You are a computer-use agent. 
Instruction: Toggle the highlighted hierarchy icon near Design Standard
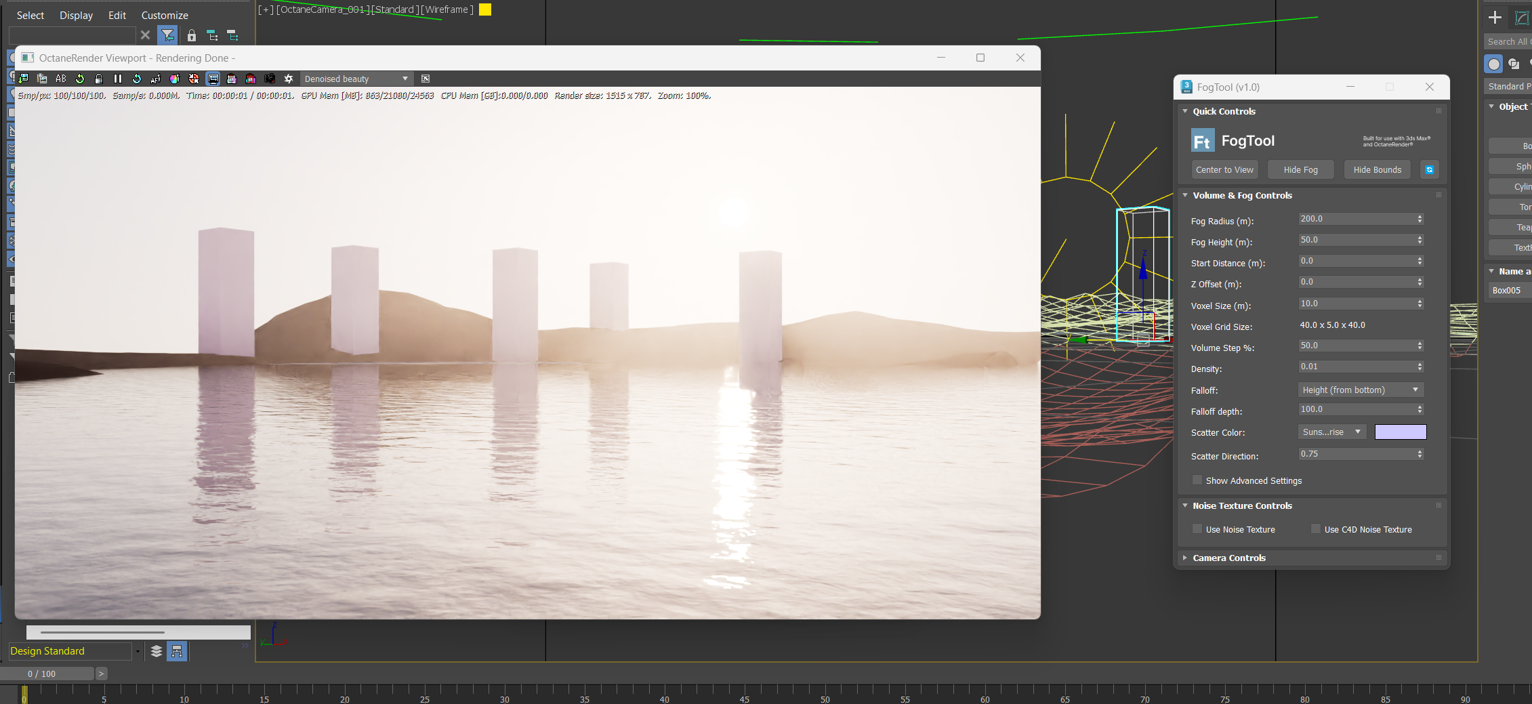pyautogui.click(x=177, y=651)
